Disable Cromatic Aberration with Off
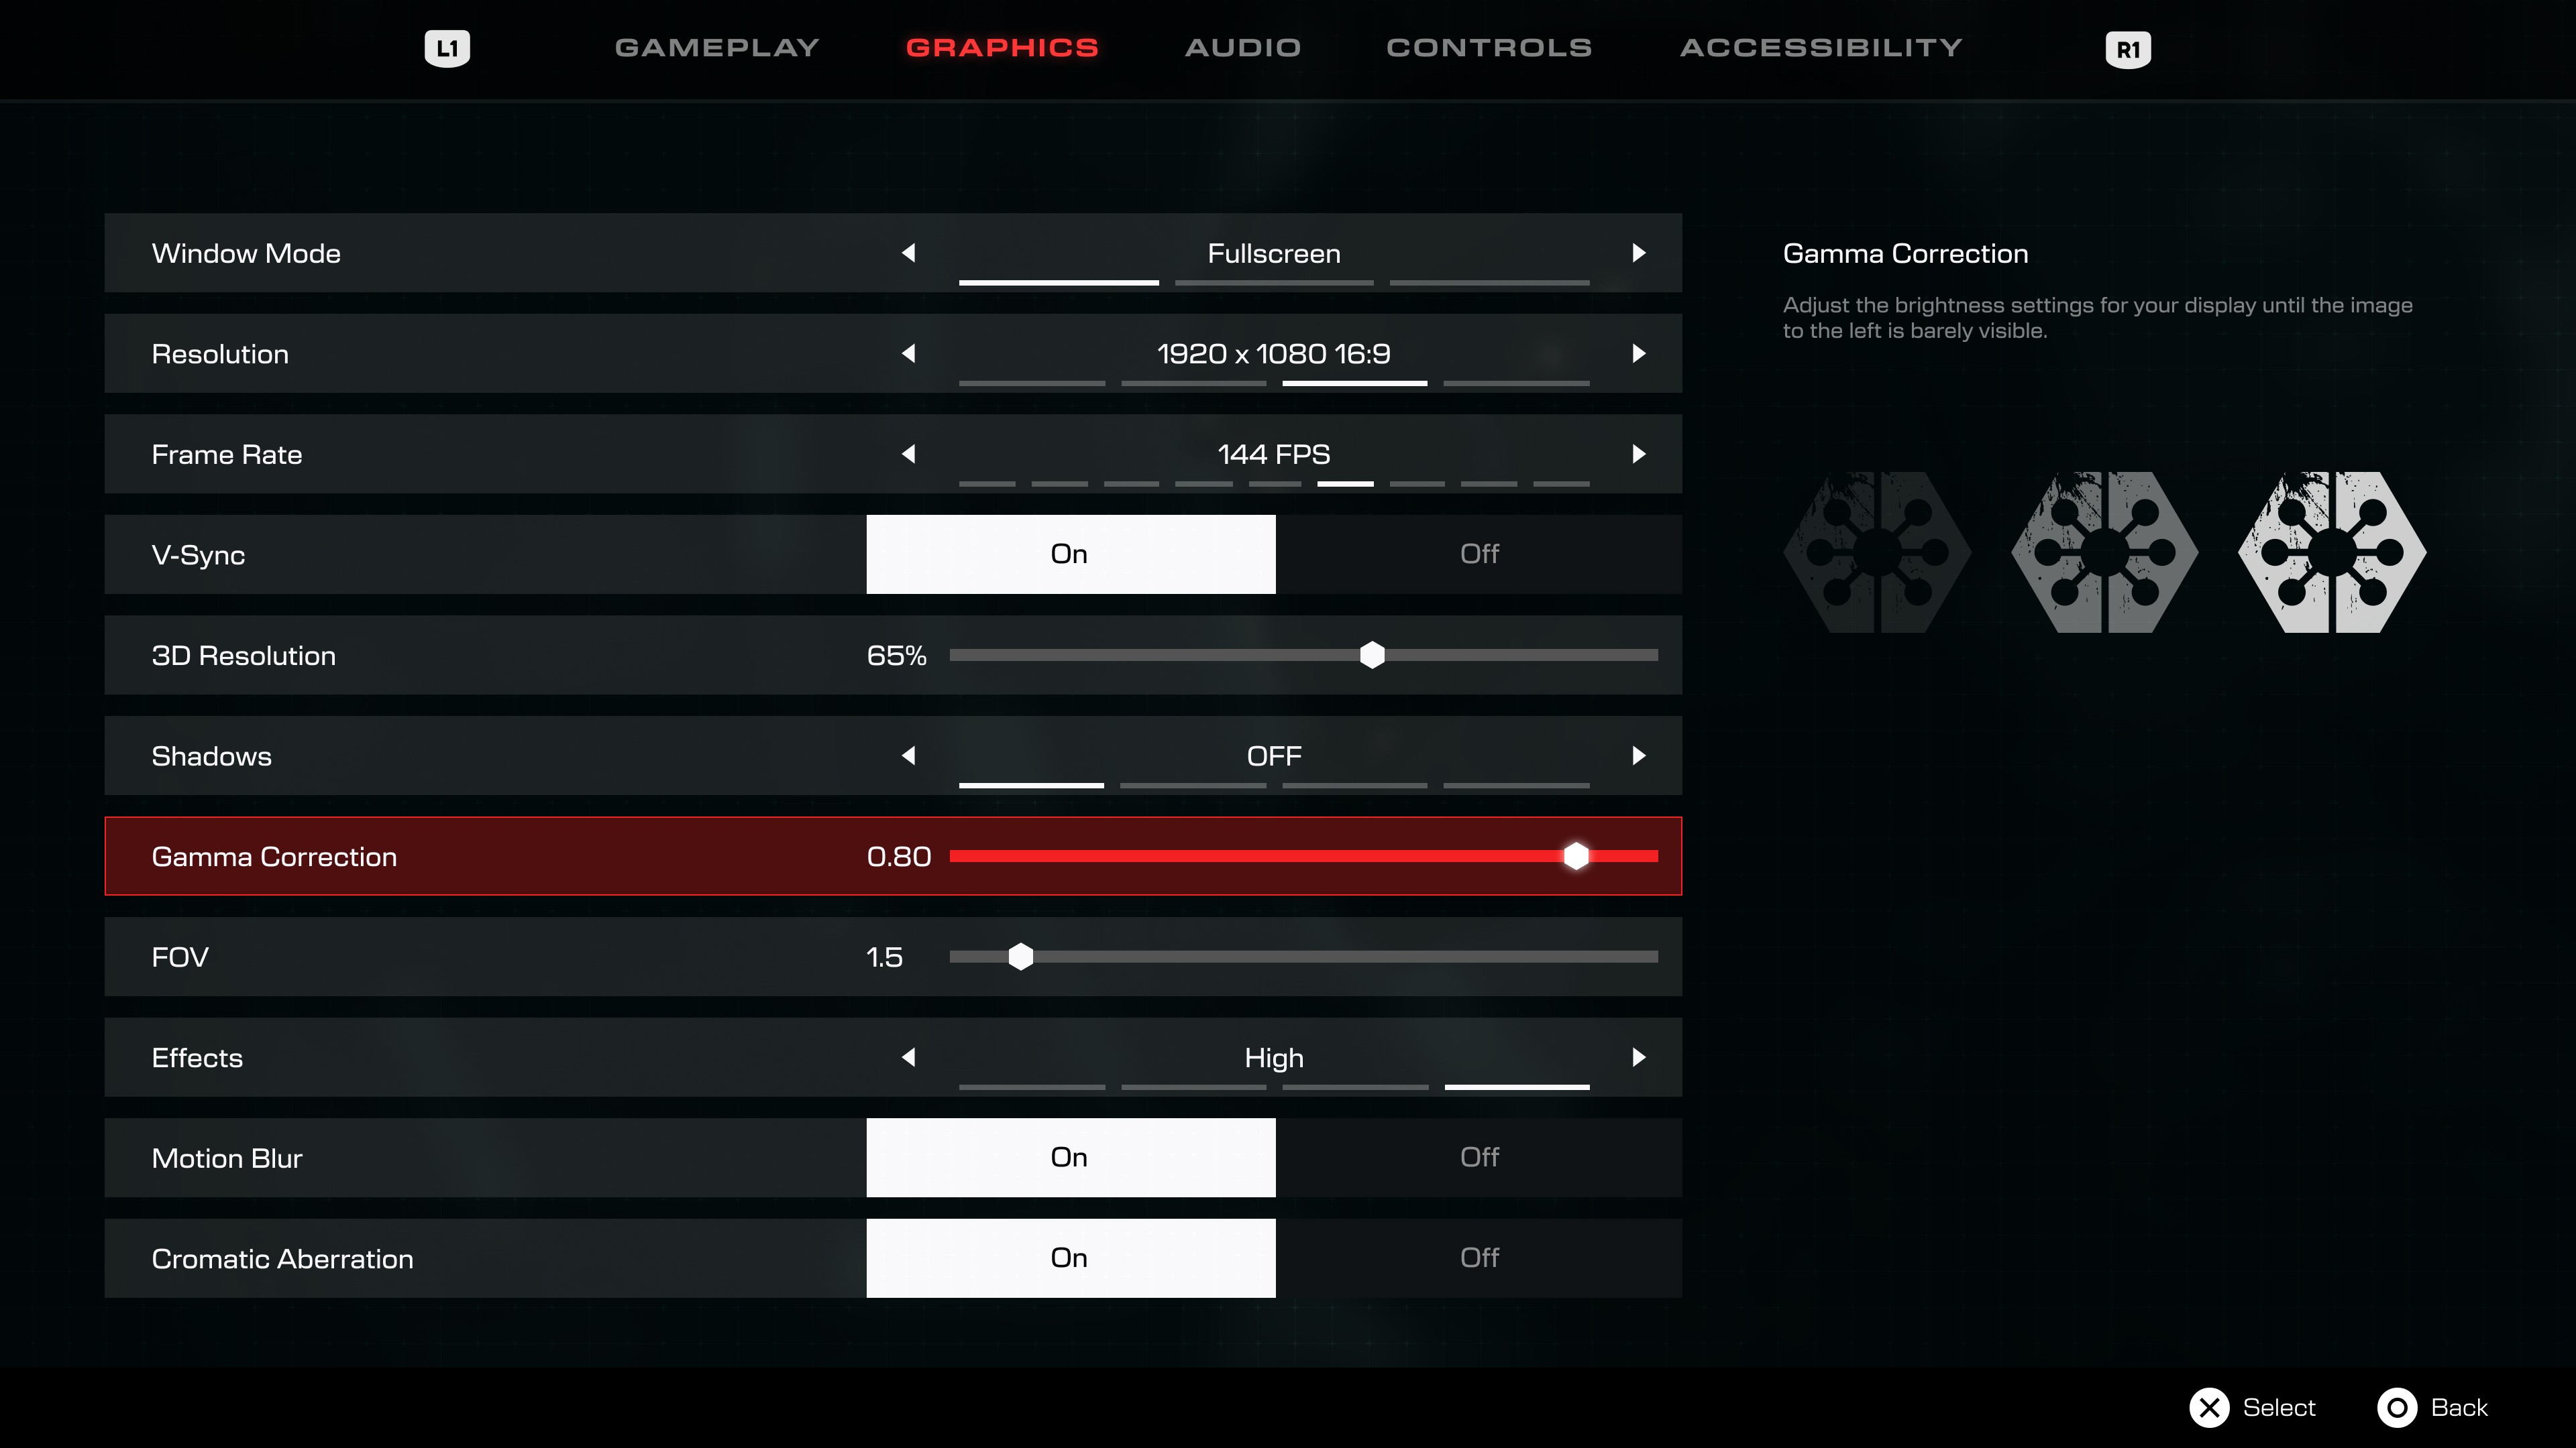2576x1448 pixels. pos(1478,1257)
